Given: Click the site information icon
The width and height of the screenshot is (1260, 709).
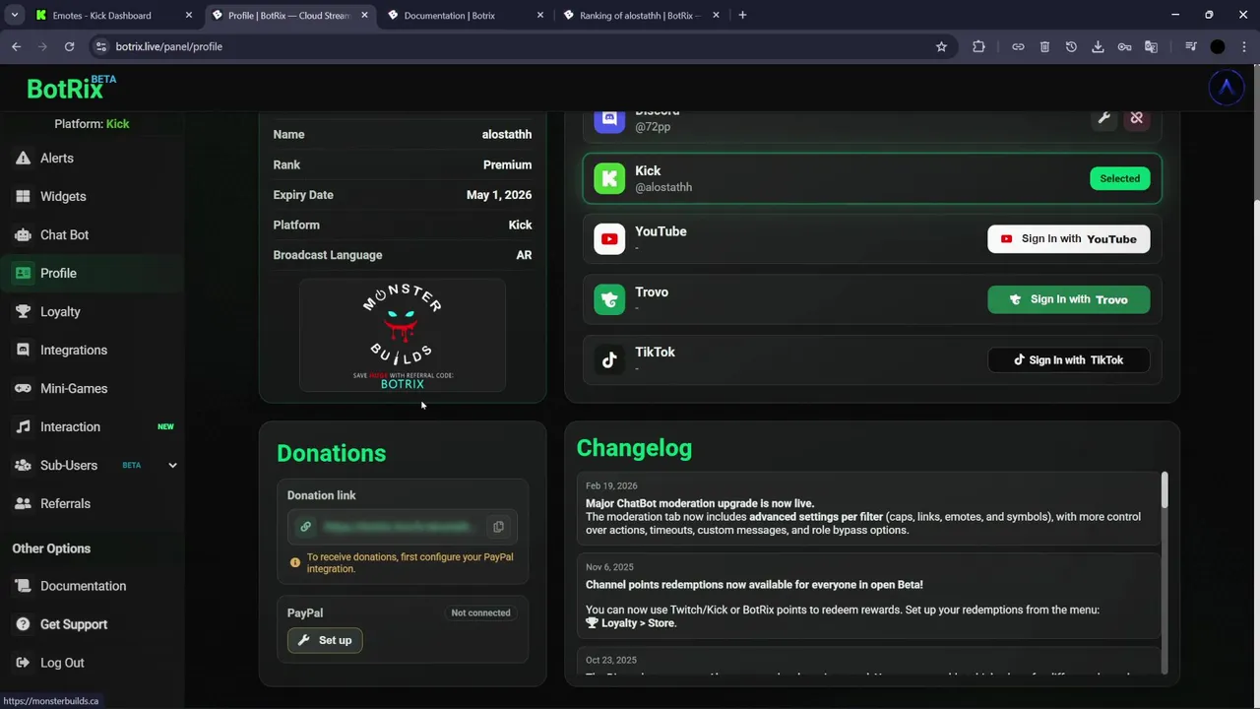Looking at the screenshot, I should click(x=100, y=46).
